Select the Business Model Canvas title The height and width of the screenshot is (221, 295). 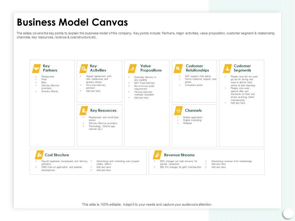[x=73, y=22]
